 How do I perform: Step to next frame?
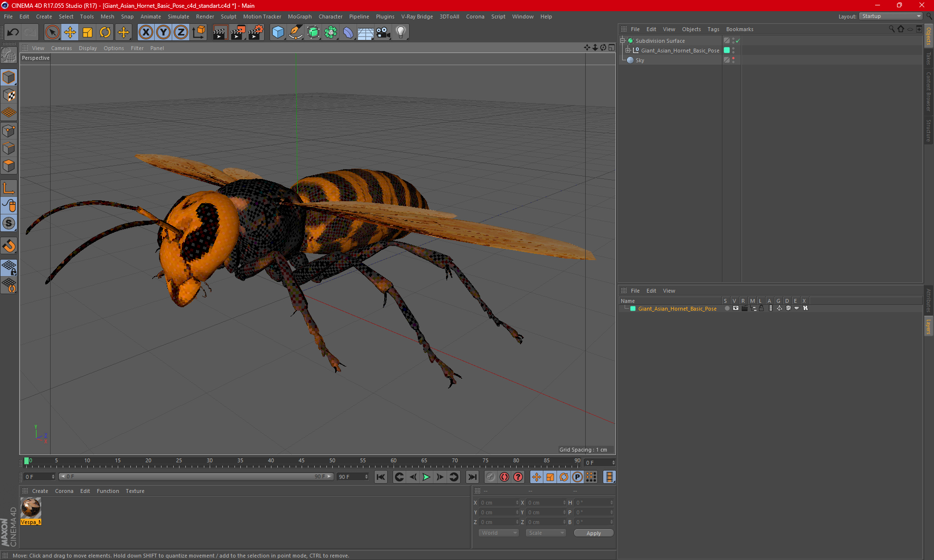pyautogui.click(x=440, y=477)
